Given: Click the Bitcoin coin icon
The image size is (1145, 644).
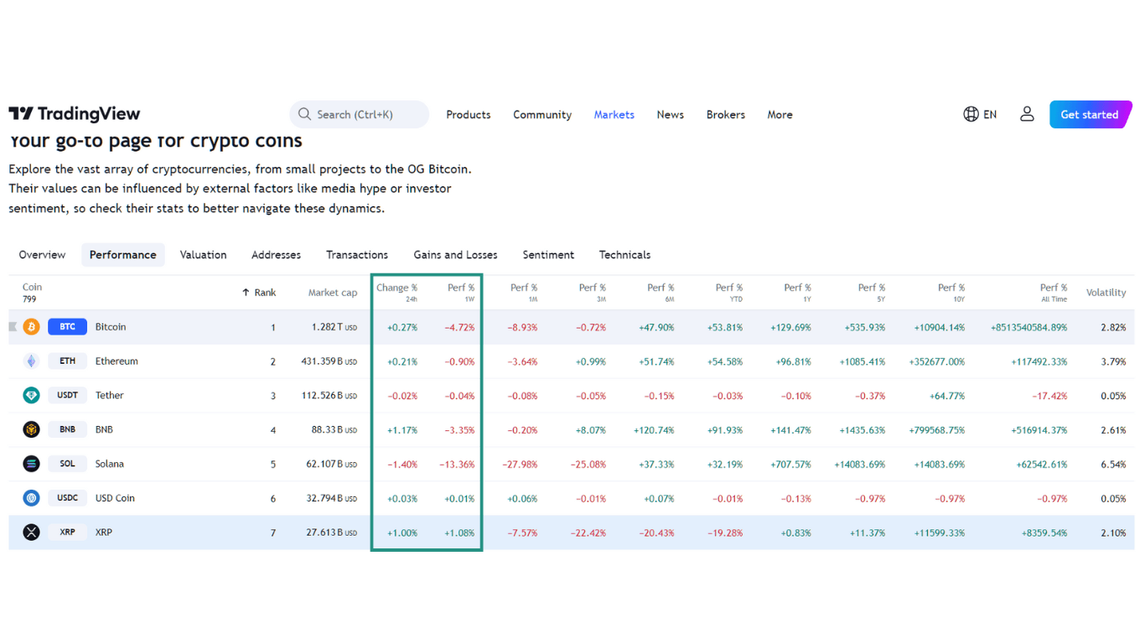Looking at the screenshot, I should [31, 327].
